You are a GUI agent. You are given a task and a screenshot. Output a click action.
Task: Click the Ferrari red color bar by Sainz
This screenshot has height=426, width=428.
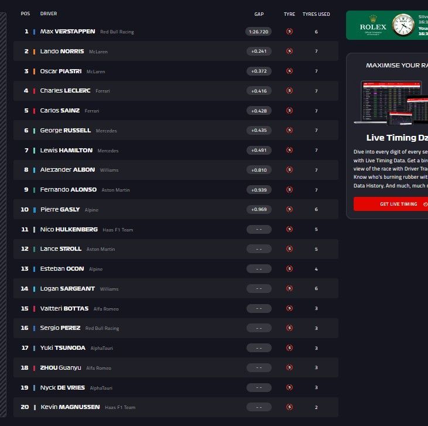35,111
